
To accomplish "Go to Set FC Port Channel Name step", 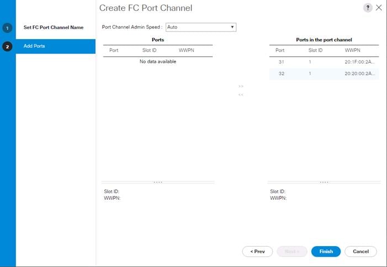I will coord(54,28).
